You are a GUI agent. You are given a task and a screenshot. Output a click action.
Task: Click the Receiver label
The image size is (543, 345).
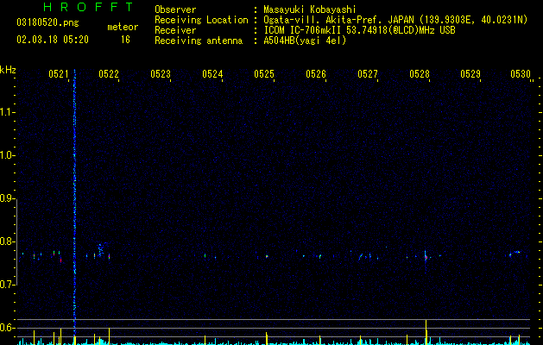175,30
